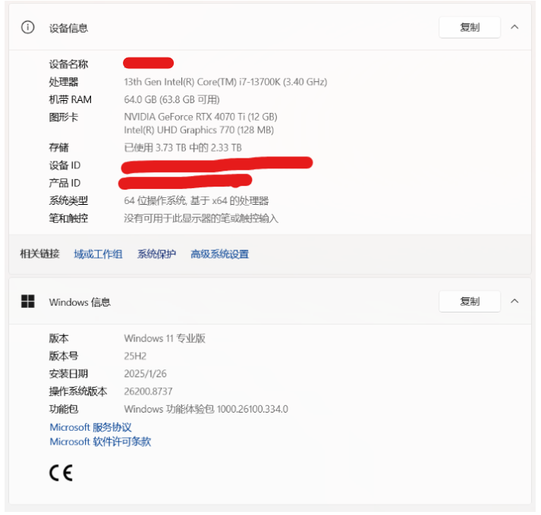Select the OS build 26200.8737
Viewport: 541px width, 515px height.
(148, 391)
